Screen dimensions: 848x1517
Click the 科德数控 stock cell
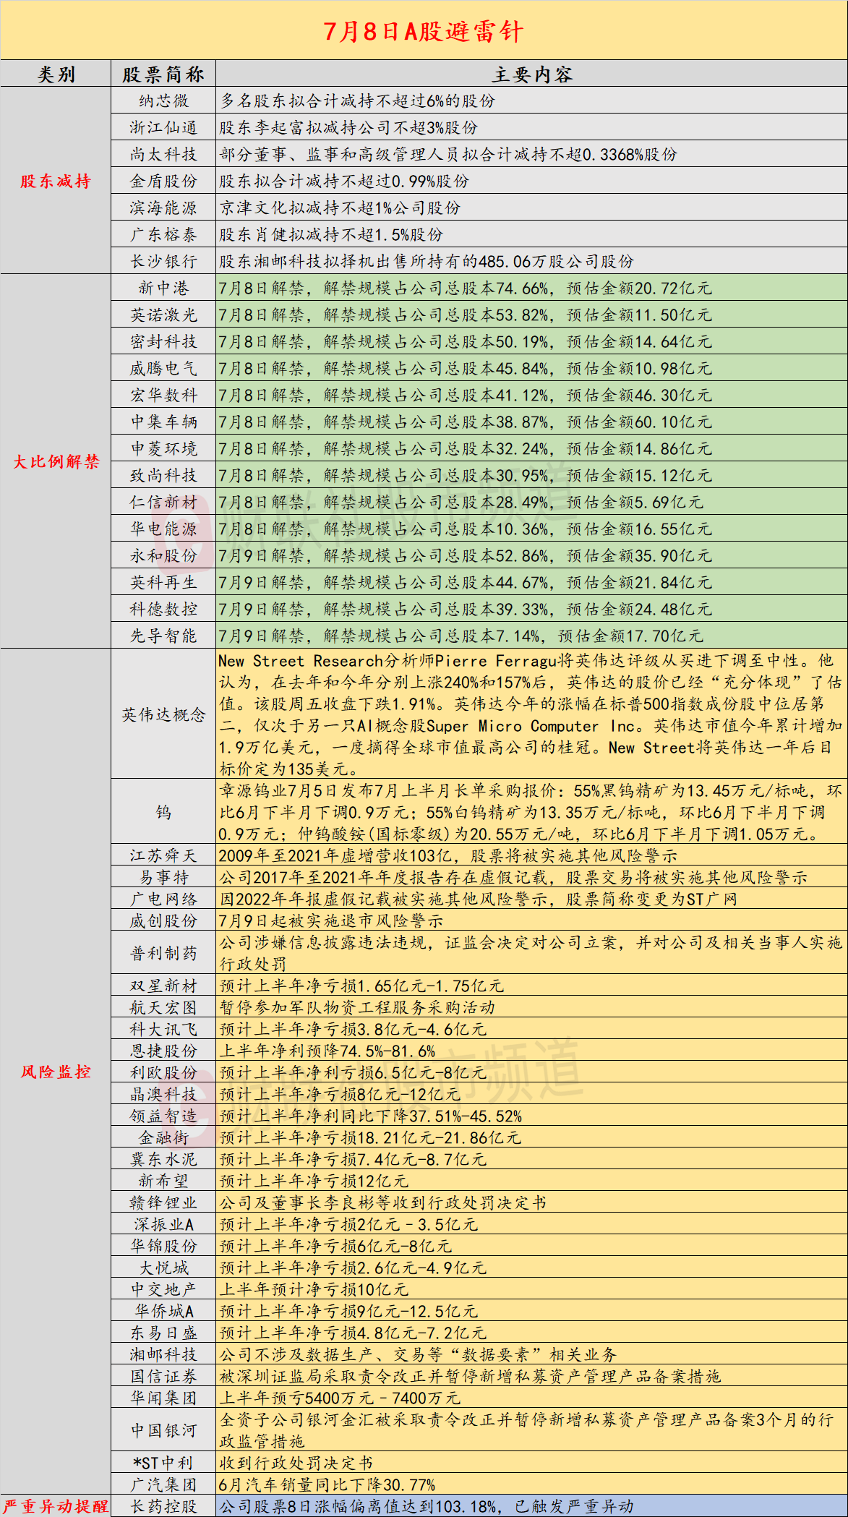163,609
